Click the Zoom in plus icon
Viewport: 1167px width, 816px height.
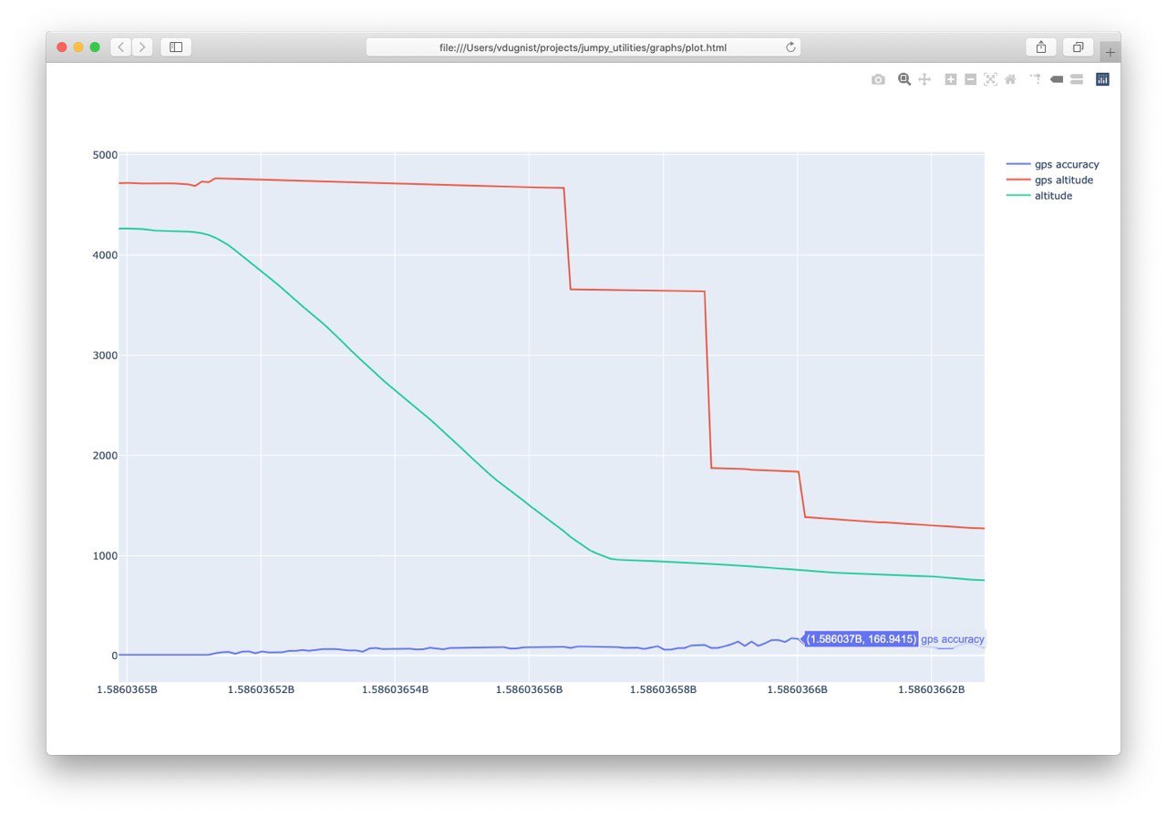tap(951, 80)
